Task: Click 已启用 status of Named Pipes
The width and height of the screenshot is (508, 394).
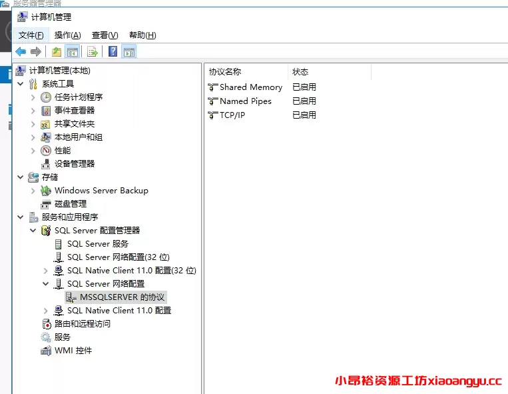Action: coord(304,101)
